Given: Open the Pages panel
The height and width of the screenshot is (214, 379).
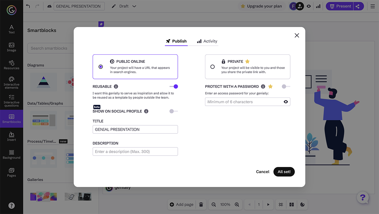Looking at the screenshot, I should pos(11,172).
